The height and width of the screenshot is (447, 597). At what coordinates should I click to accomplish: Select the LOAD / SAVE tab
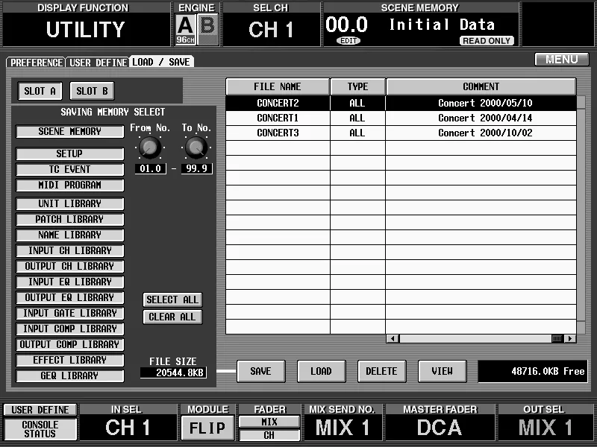161,62
